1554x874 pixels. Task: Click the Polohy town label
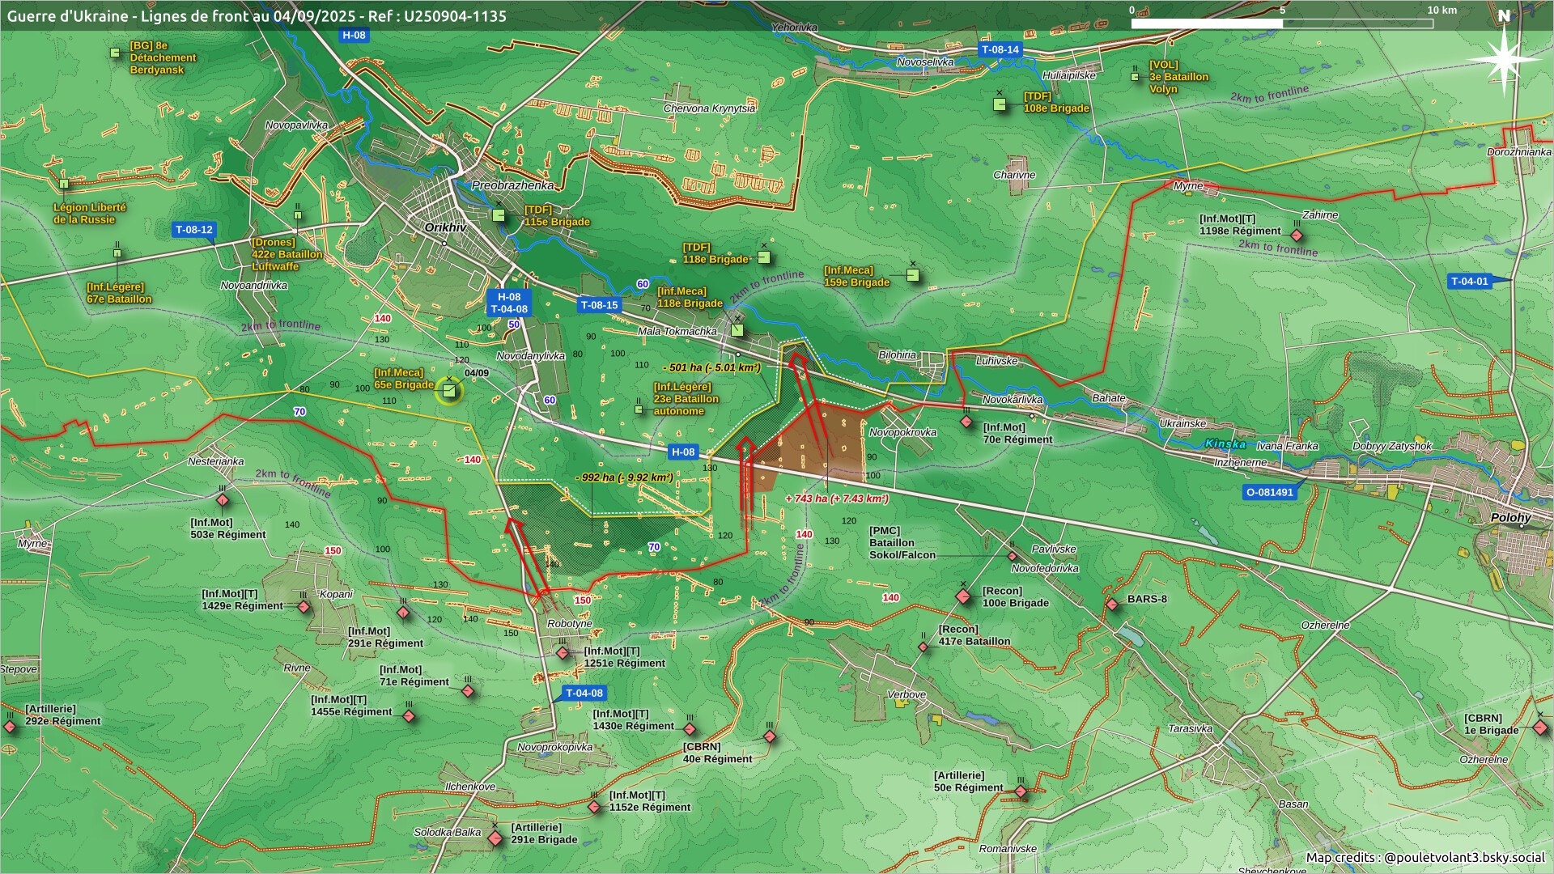[x=1510, y=518]
